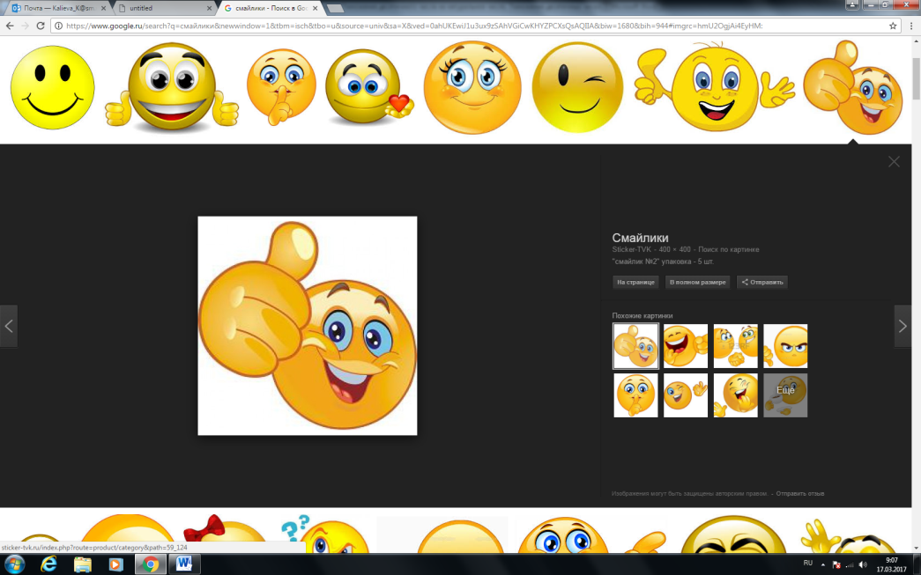This screenshot has height=575, width=921.
Task: Select the смайлики Google search tab
Action: click(x=271, y=8)
